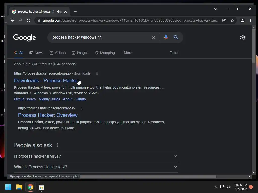
Task: Open the tab search dropdown arrow
Action: click(x=215, y=9)
